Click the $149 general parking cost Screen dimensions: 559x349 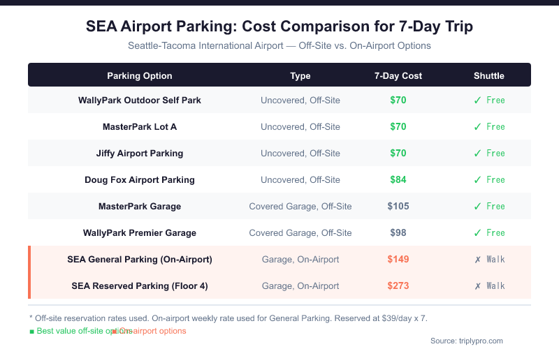coord(398,260)
